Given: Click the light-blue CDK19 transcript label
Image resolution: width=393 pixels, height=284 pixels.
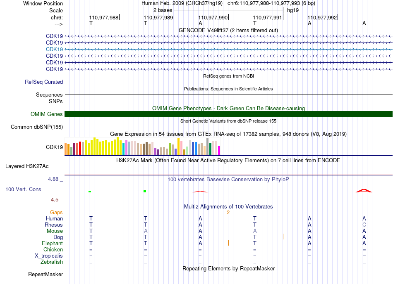Looking at the screenshot, I should [x=54, y=49].
